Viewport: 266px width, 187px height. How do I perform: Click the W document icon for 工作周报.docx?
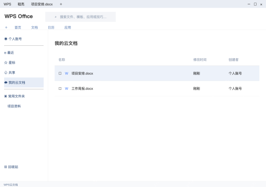click(66, 88)
